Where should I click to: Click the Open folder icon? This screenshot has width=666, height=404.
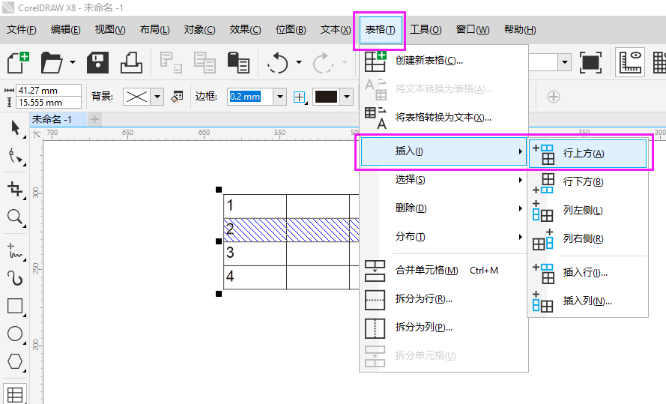click(x=52, y=62)
